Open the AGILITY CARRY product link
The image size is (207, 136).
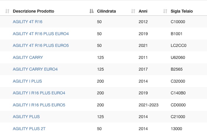28,57
